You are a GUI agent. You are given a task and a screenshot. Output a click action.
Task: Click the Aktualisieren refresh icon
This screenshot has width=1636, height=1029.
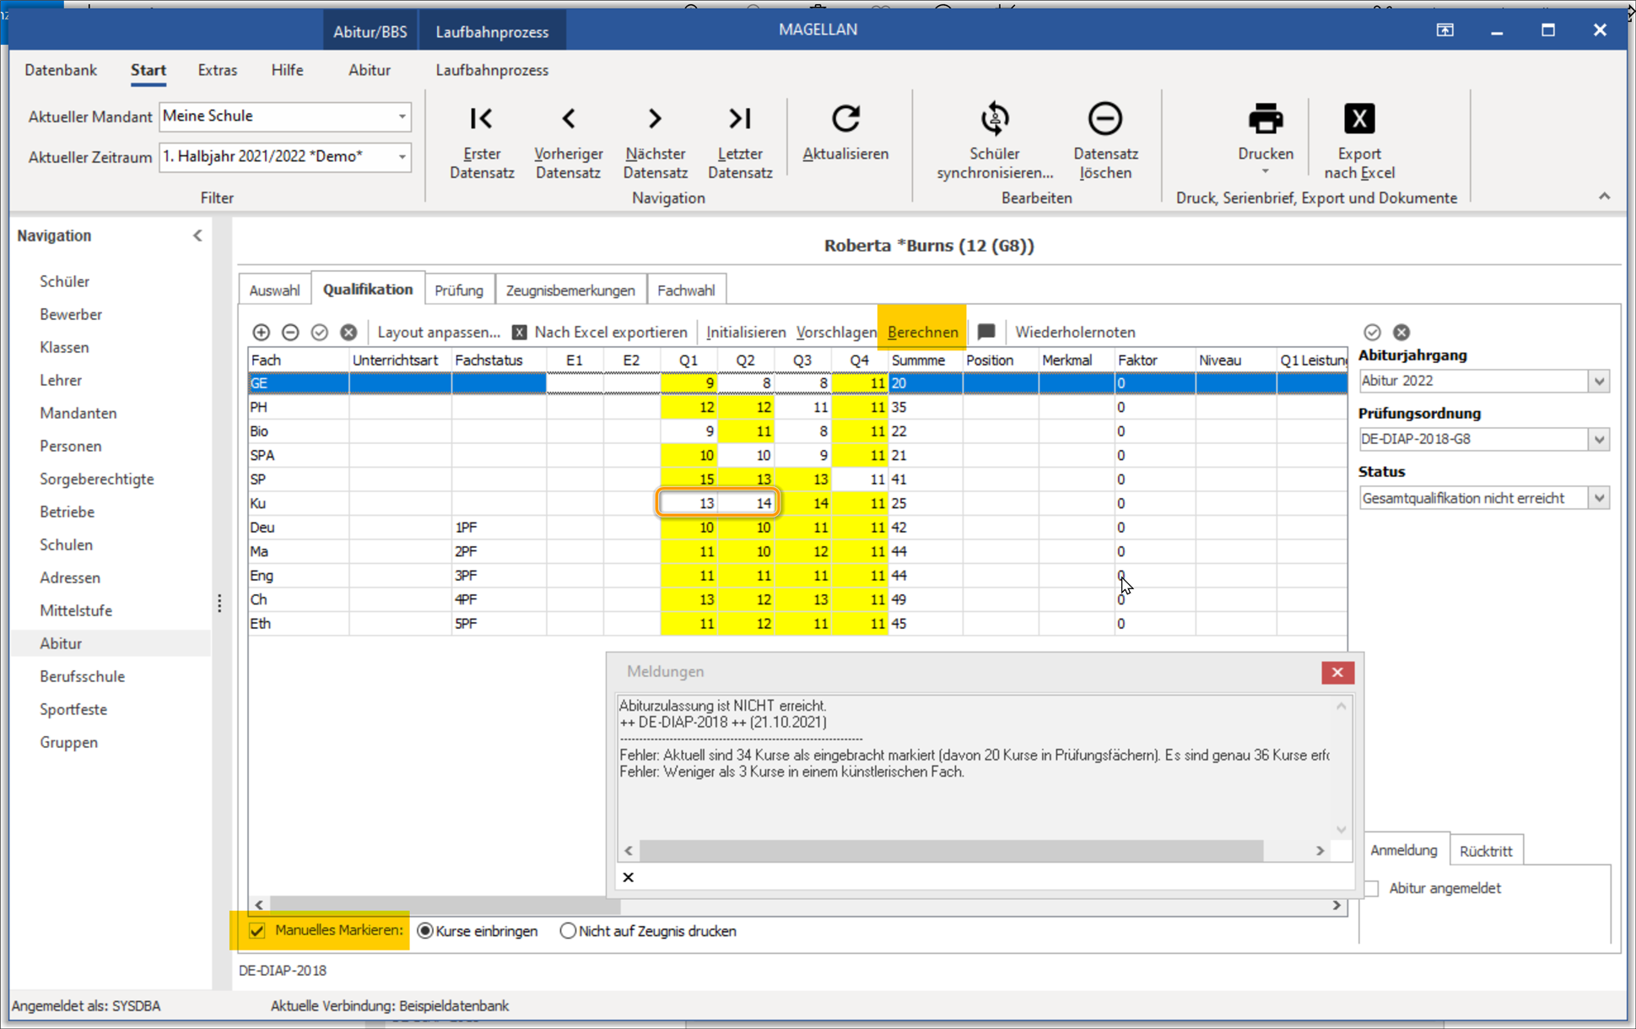pos(845,118)
